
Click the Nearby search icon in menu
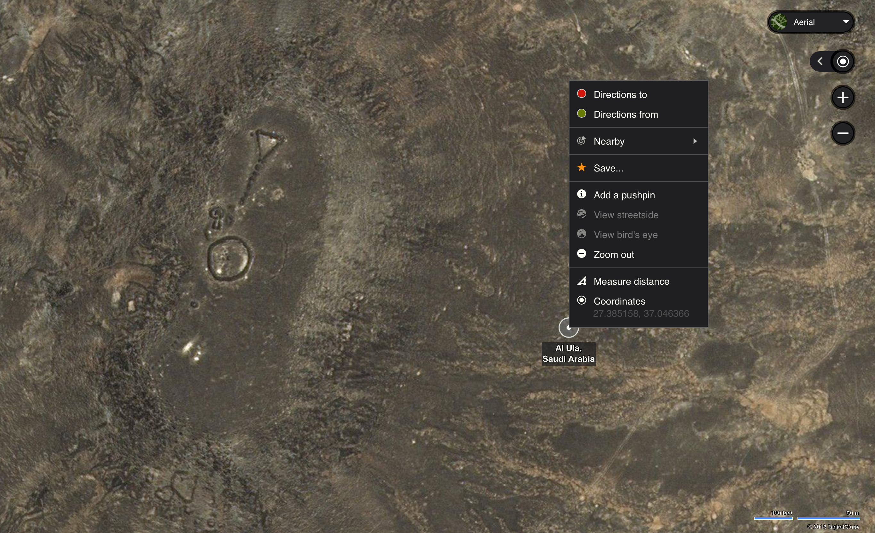[x=581, y=141]
